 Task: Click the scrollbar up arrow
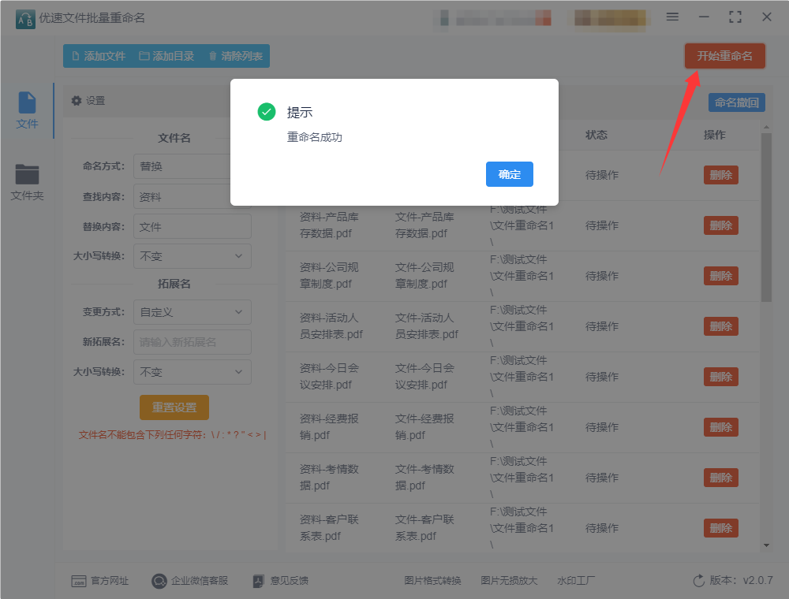(766, 128)
